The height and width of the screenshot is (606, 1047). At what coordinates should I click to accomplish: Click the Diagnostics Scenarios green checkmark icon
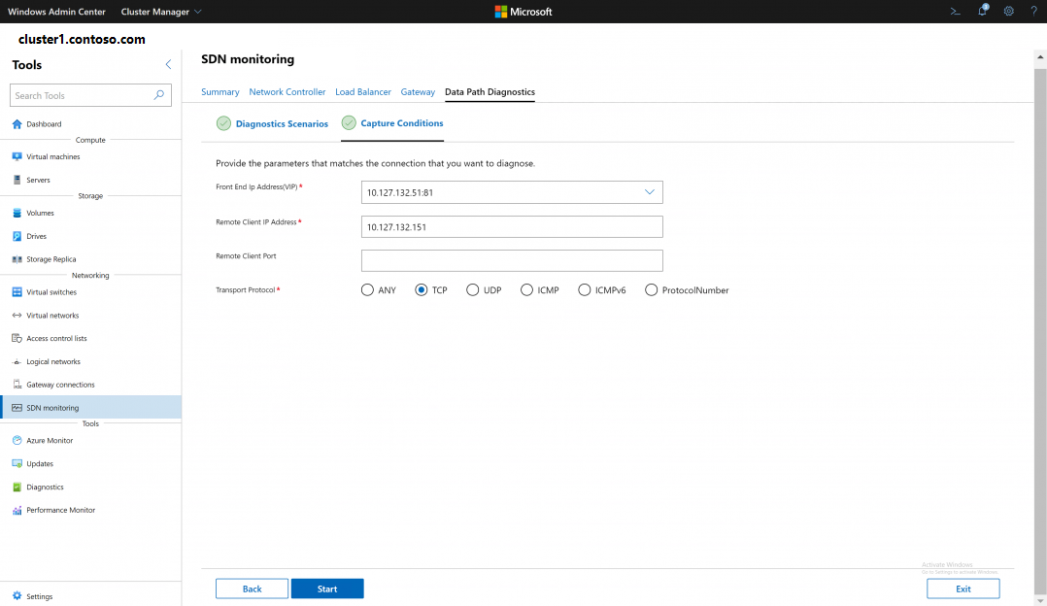(x=223, y=123)
